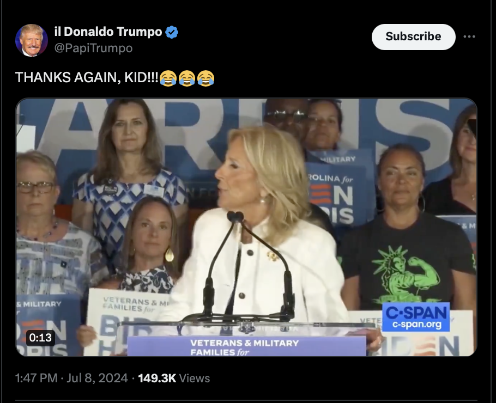Click the second laughing-crying emoji

pos(187,78)
